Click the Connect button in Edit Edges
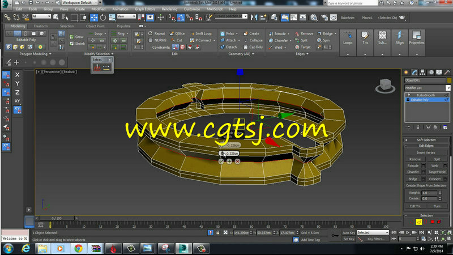 coord(435,179)
